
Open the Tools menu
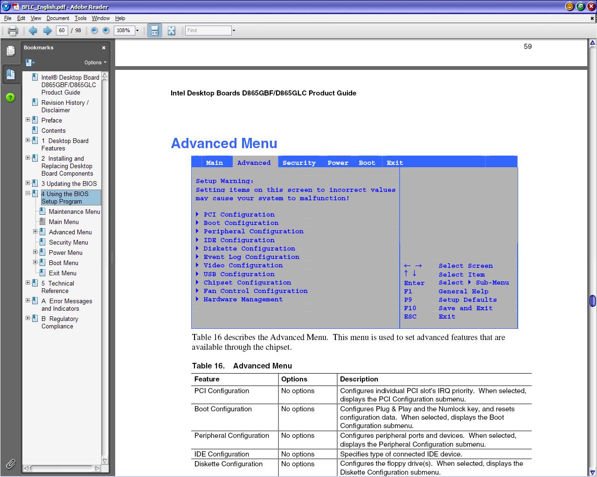[80, 18]
